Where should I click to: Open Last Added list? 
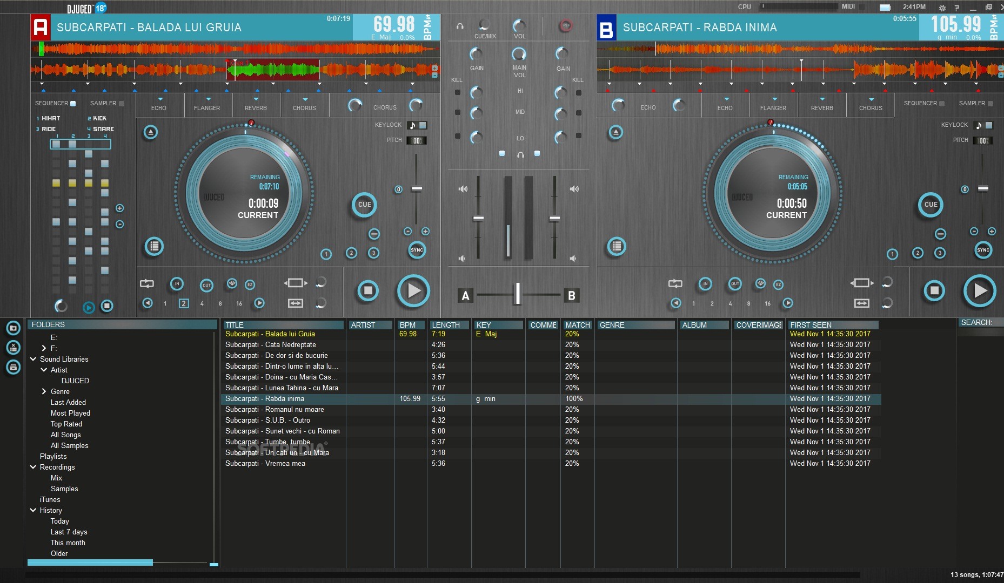68,402
